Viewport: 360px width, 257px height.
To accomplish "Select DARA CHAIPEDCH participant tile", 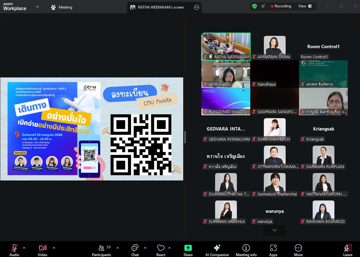I will coord(275,129).
